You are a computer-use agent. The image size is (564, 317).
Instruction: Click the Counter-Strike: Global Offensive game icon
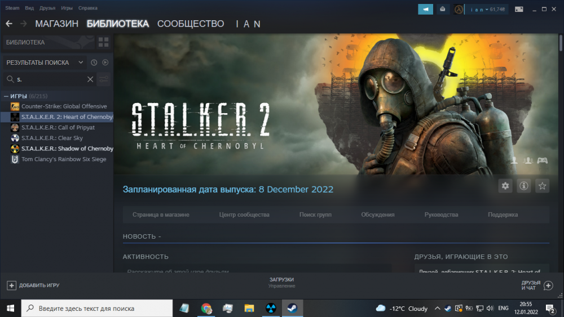15,106
